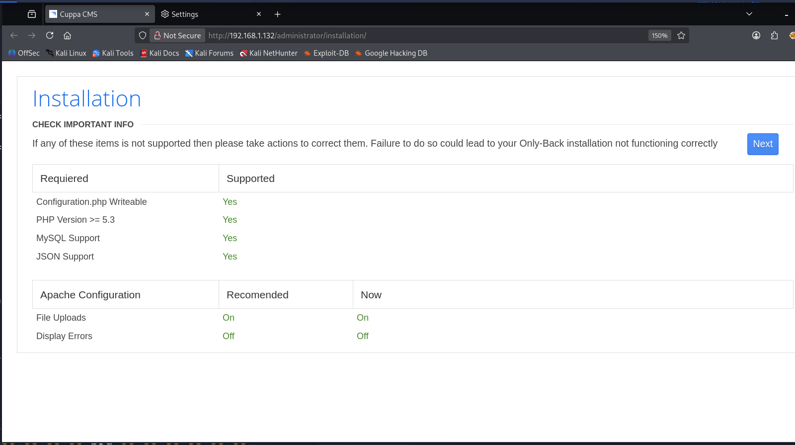
Task: Bookmark this page with star icon
Action: pos(681,35)
